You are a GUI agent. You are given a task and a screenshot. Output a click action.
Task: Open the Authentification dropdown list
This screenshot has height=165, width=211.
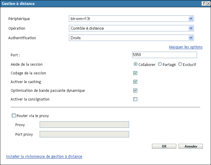pos(191,38)
